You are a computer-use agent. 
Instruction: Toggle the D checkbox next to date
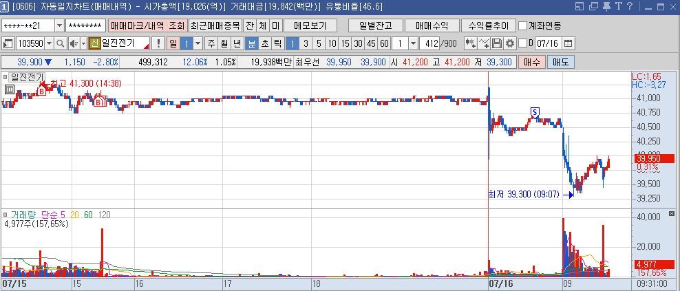(x=523, y=43)
